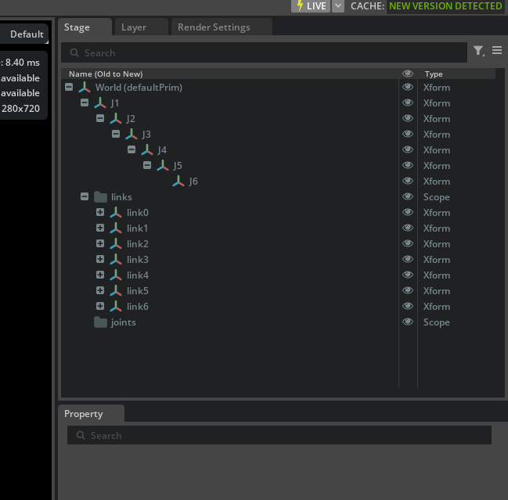Open the Stage options hamburger menu
Image resolution: width=508 pixels, height=500 pixels.
[x=497, y=51]
